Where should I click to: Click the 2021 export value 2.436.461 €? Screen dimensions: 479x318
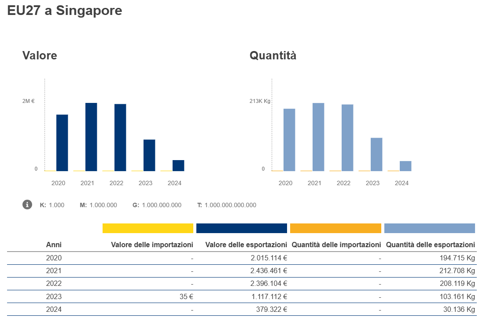269,270
